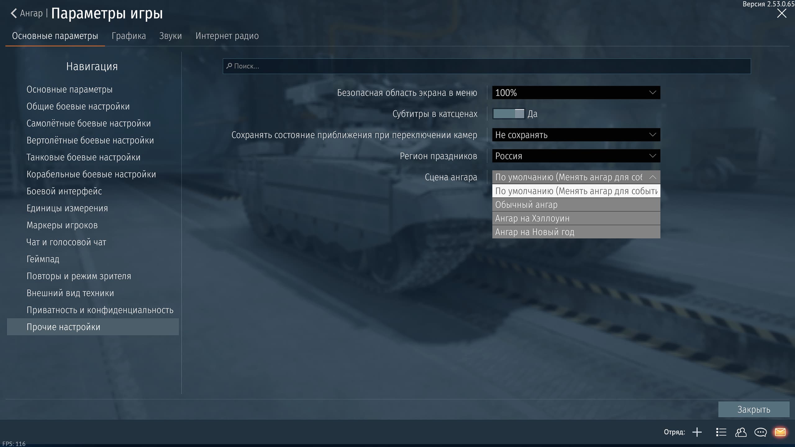795x447 pixels.
Task: Open Безопасная область экрана dropdown
Action: tap(576, 93)
